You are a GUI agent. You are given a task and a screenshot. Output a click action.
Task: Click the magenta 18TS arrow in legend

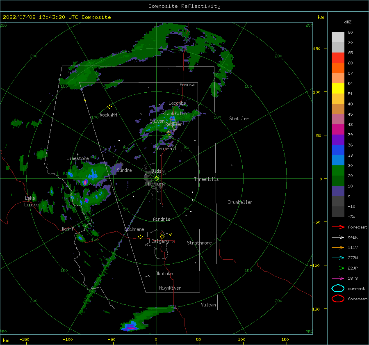tap(338, 279)
